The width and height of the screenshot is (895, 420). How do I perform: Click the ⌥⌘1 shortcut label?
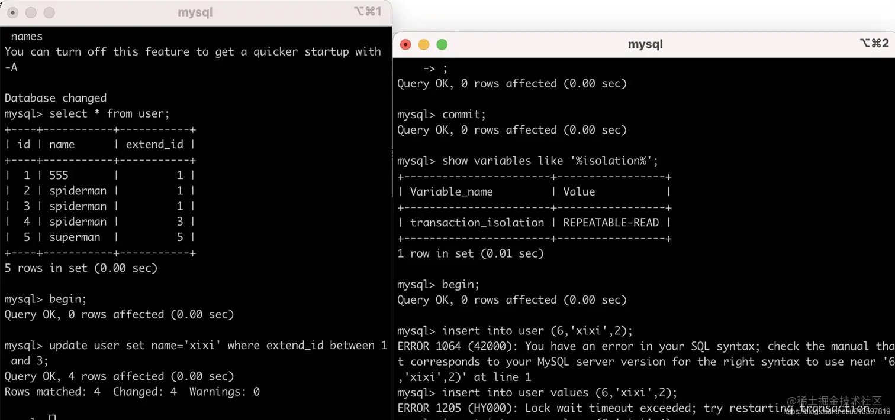(x=368, y=12)
